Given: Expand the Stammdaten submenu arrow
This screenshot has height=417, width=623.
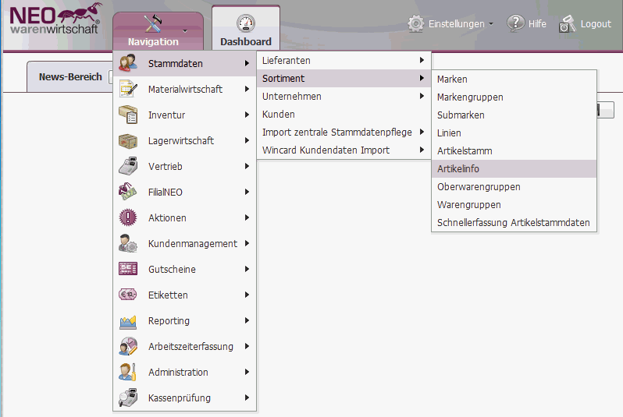Looking at the screenshot, I should 247,63.
